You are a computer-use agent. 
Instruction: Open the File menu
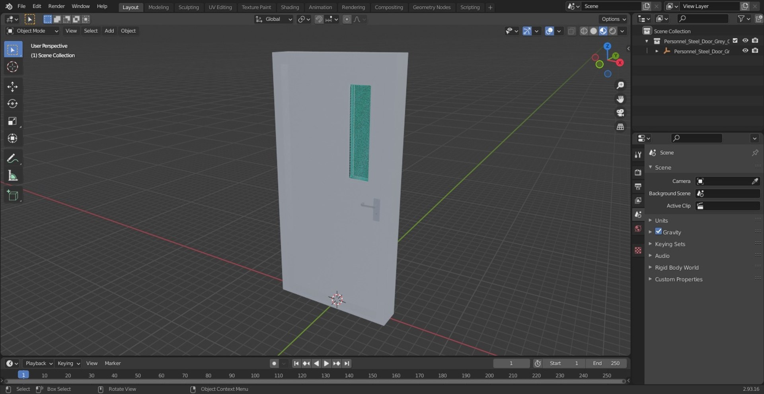click(x=21, y=6)
